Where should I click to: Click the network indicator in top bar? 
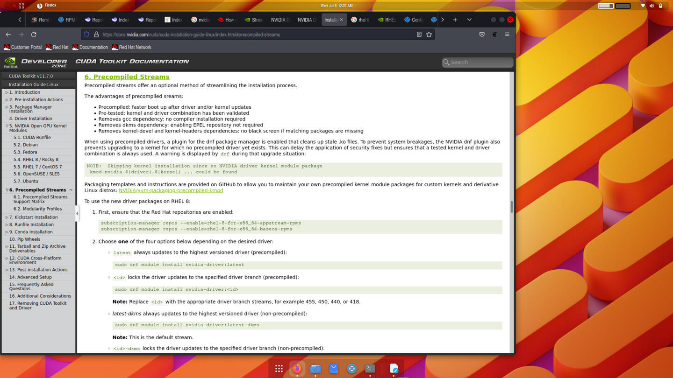click(x=643, y=6)
